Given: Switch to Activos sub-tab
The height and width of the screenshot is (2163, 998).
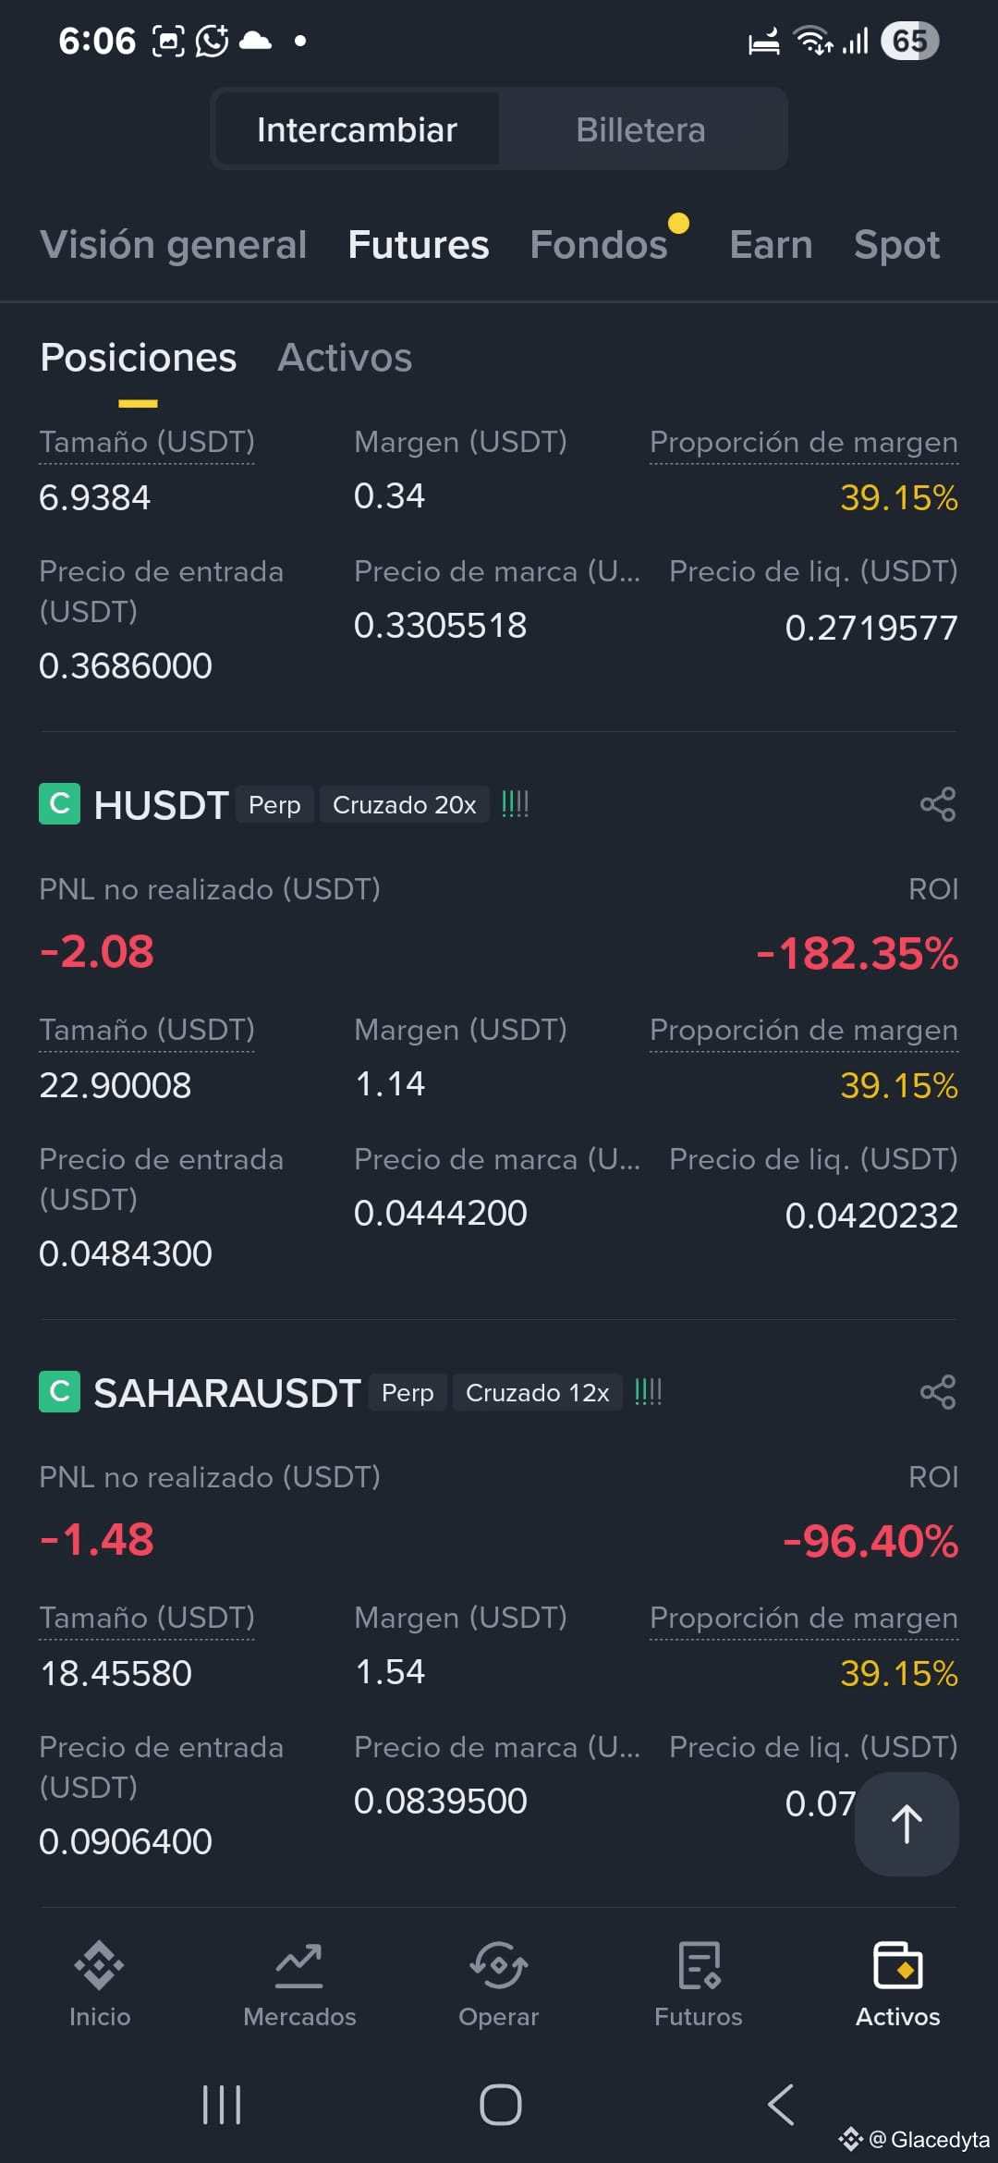Looking at the screenshot, I should 345,358.
